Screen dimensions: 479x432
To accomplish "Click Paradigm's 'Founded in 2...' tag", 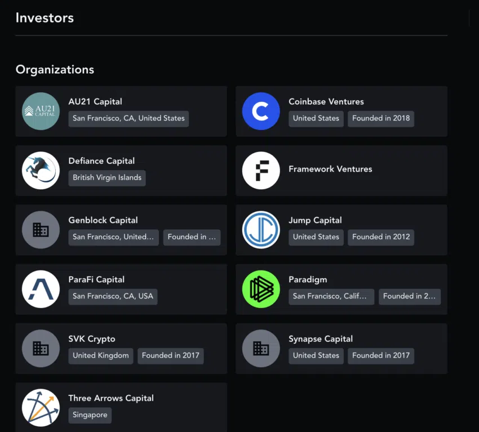I will pyautogui.click(x=410, y=296).
